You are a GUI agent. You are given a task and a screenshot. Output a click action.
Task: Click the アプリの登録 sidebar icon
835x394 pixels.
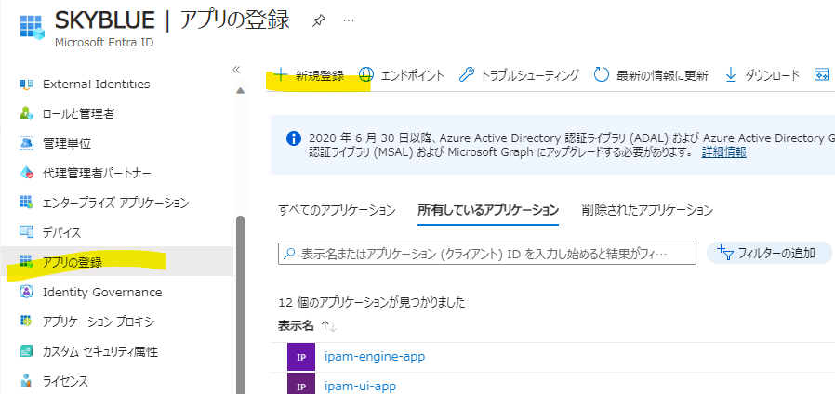pos(26,262)
